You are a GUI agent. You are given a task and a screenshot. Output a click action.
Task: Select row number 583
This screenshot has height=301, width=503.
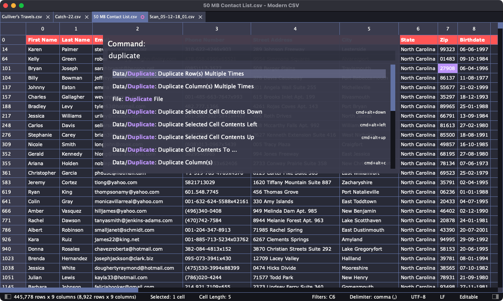point(13,182)
